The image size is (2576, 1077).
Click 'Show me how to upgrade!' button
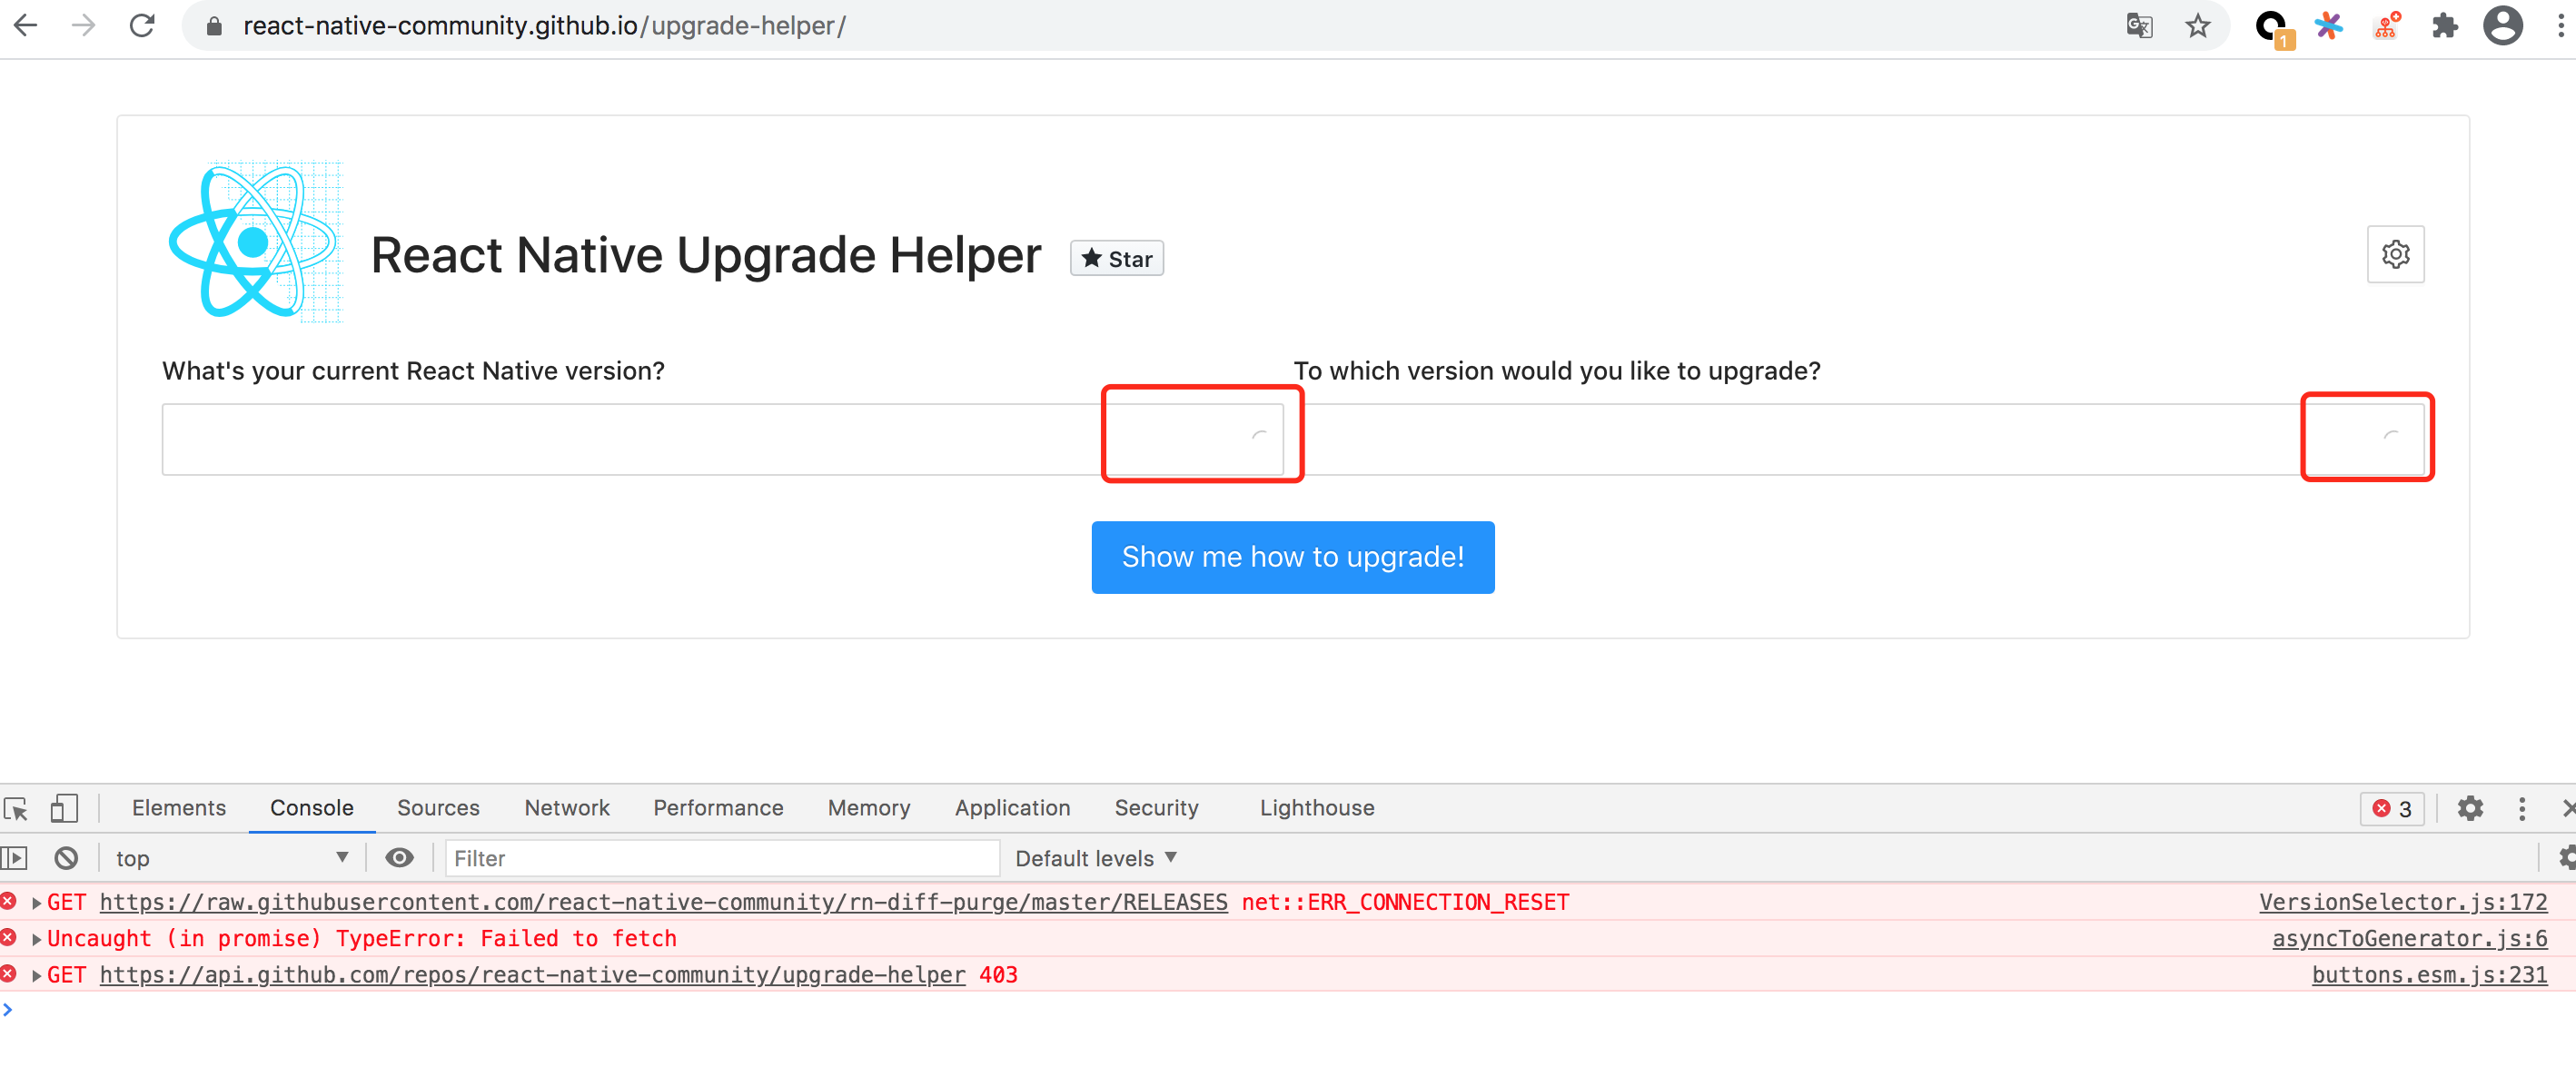[1292, 557]
